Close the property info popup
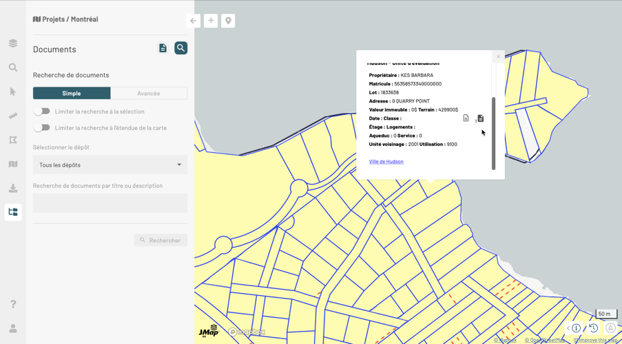 498,57
